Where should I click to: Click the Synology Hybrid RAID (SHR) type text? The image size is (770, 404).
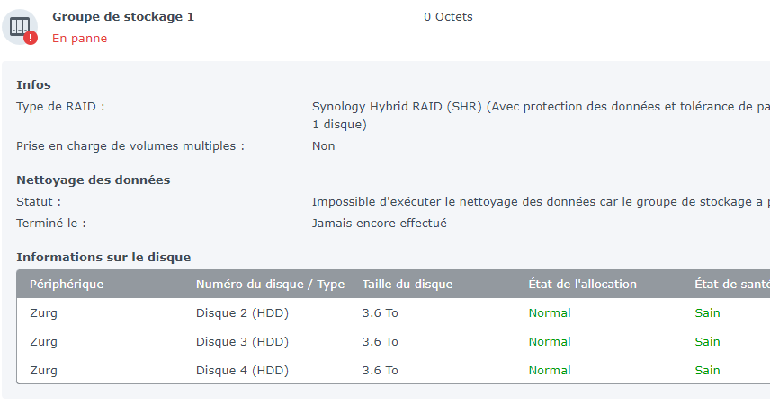click(397, 107)
